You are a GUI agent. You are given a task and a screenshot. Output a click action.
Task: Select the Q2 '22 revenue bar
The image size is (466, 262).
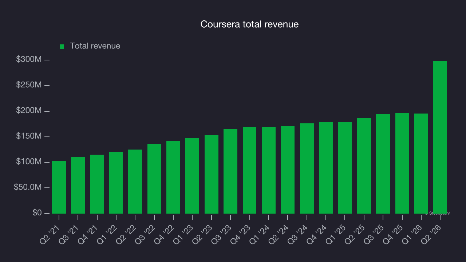coord(135,182)
